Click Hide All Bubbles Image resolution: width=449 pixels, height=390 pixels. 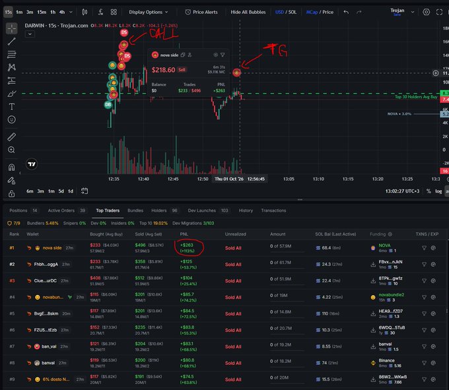pos(248,12)
